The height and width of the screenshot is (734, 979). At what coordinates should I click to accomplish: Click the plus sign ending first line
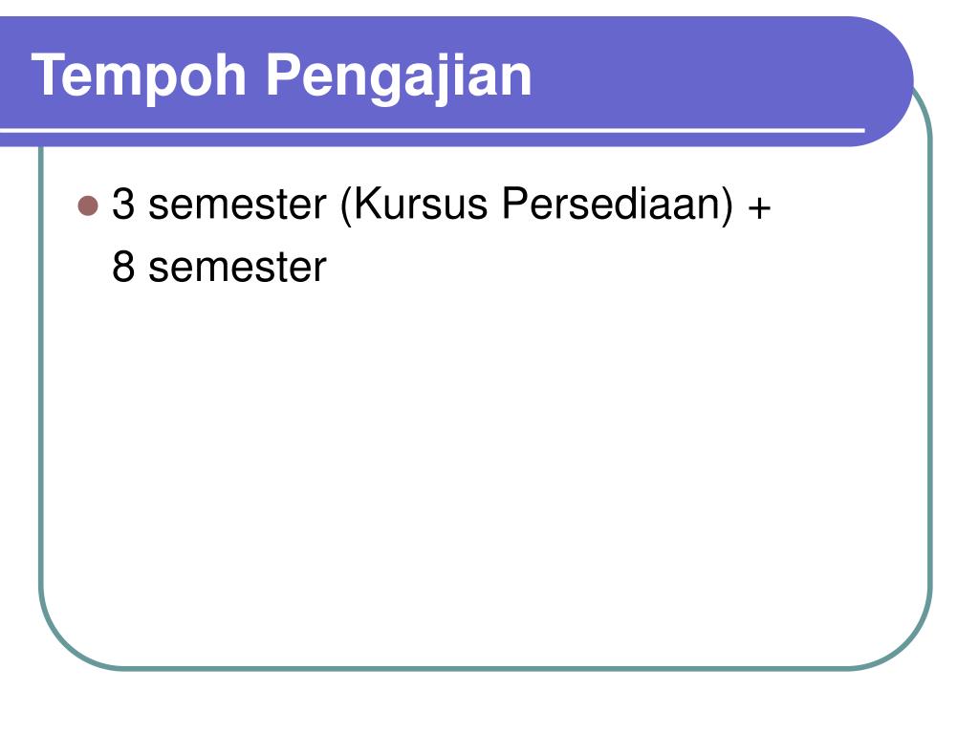click(759, 207)
